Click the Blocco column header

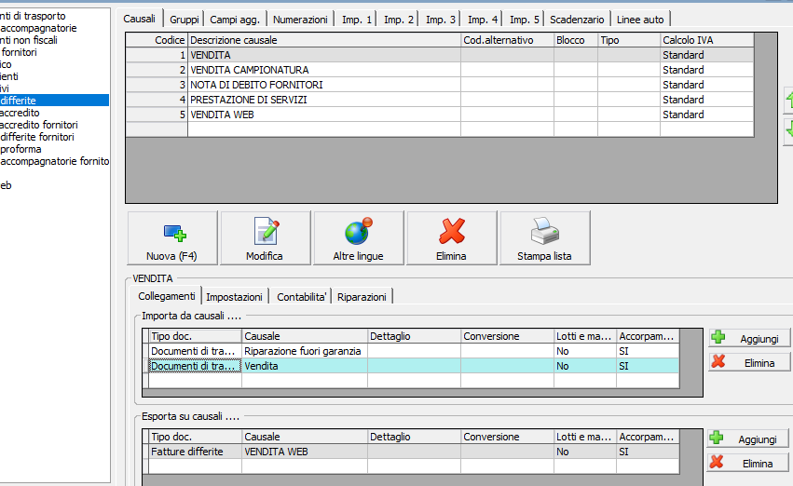pos(576,40)
